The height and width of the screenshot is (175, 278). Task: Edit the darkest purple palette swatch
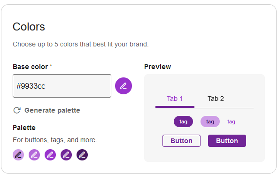coord(82,155)
